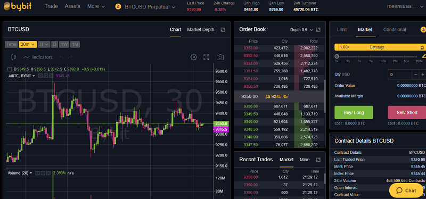Switch to Limit order tab
426x199 pixels.
[x=342, y=30]
